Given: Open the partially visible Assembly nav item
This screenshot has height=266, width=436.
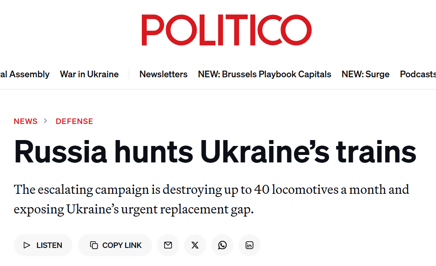Looking at the screenshot, I should tap(25, 74).
